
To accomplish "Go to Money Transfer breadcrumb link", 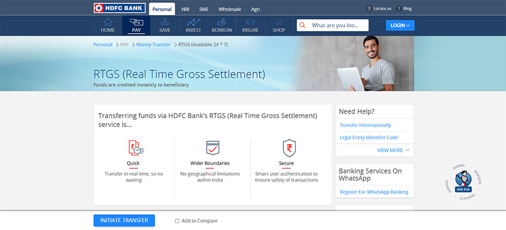I will pos(153,44).
